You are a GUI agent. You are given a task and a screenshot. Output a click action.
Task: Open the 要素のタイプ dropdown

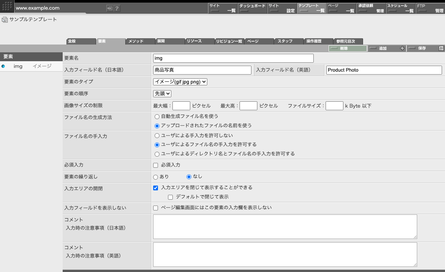(x=180, y=82)
